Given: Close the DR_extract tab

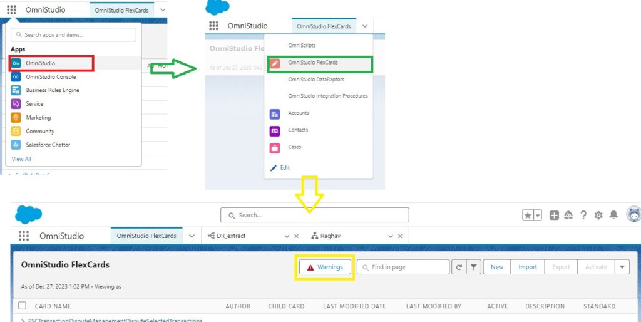Looking at the screenshot, I should point(297,236).
